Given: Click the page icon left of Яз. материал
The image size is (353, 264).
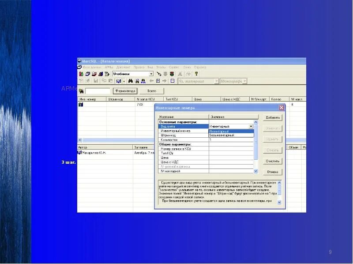Looking at the screenshot, I should pos(173,81).
